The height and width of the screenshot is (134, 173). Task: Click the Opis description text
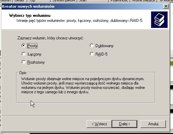(83, 86)
